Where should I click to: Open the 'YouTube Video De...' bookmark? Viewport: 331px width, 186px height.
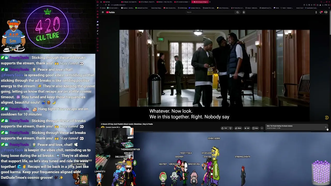point(195,8)
